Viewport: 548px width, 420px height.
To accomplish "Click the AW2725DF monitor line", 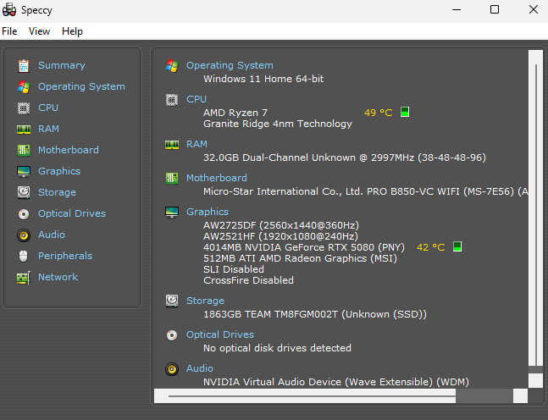I will click(x=281, y=225).
